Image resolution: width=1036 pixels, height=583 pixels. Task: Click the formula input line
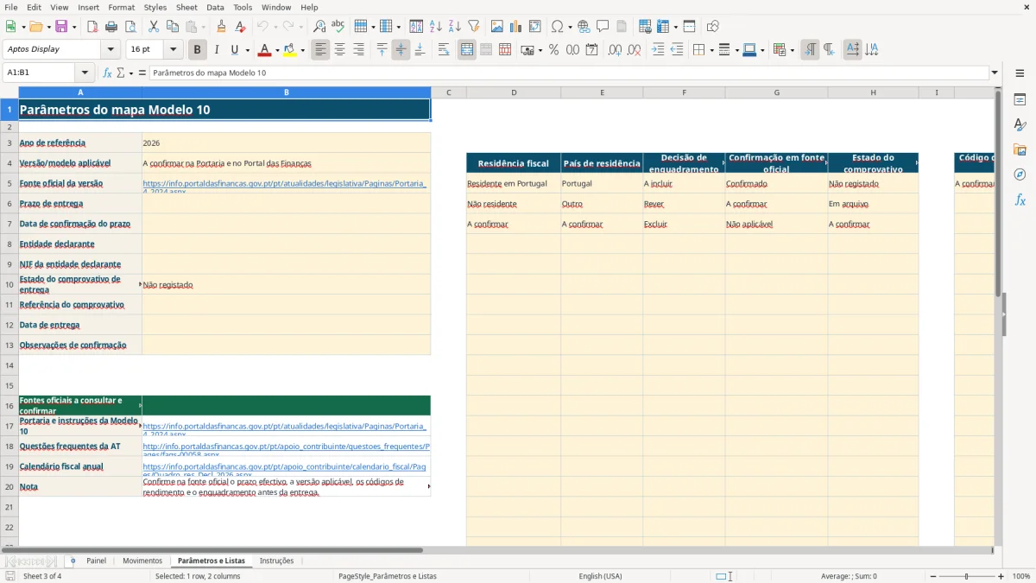568,73
